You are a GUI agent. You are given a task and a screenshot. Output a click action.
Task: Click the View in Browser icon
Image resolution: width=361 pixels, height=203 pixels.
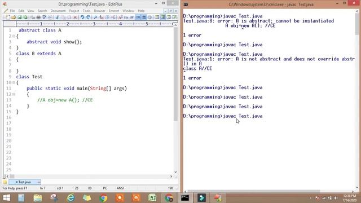50,17
